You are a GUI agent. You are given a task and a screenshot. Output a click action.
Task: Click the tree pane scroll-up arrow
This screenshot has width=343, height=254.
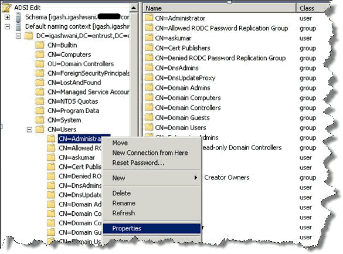pos(134,8)
